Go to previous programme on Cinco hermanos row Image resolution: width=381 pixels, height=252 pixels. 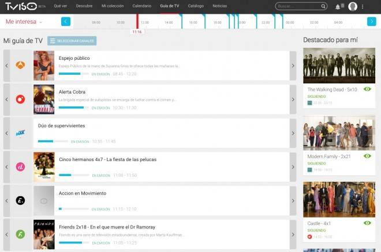click(x=6, y=167)
